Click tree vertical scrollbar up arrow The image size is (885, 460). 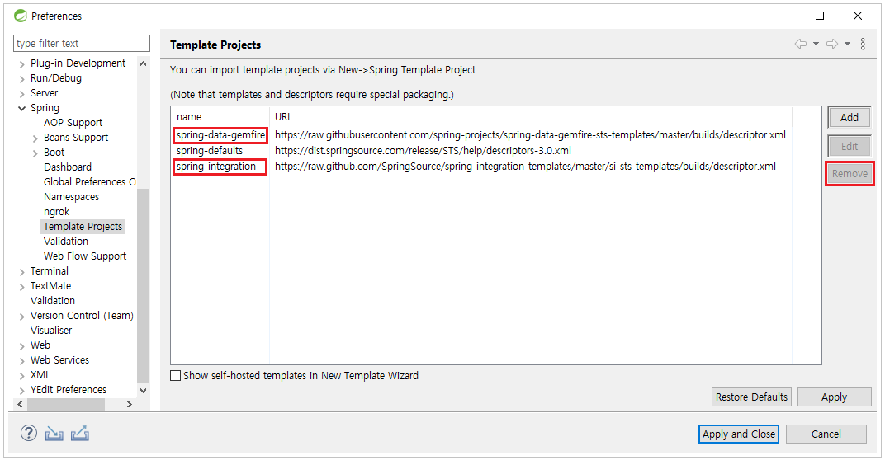coord(144,63)
